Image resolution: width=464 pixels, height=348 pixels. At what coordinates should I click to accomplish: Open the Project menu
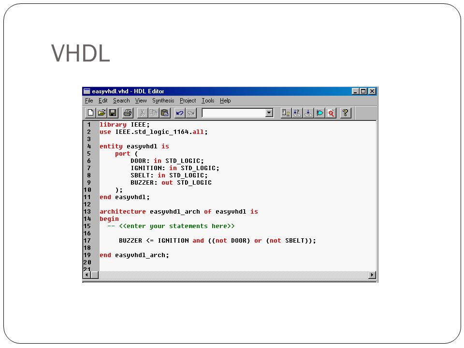pos(188,101)
